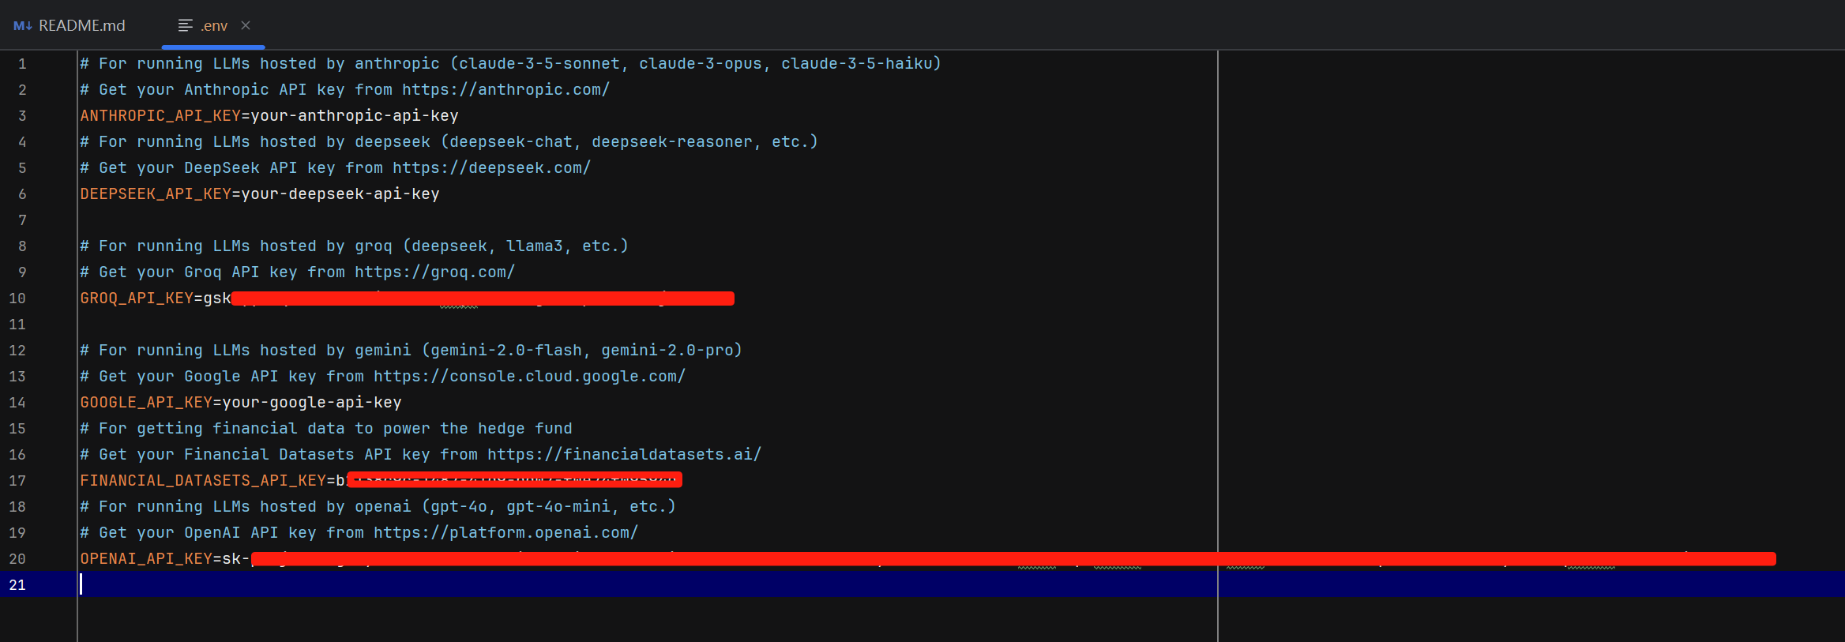Click GOOGLE_API_KEY variable name
This screenshot has width=1845, height=642.
coord(146,402)
